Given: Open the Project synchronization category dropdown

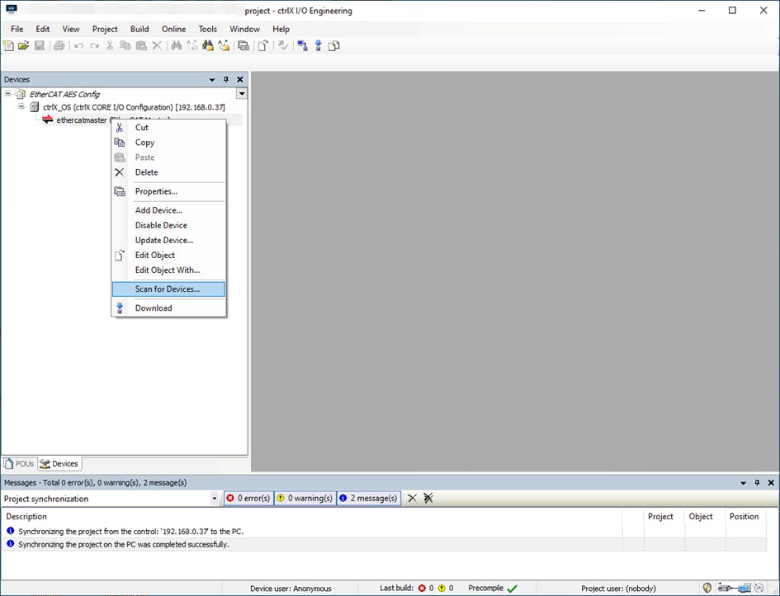Looking at the screenshot, I should coord(215,499).
